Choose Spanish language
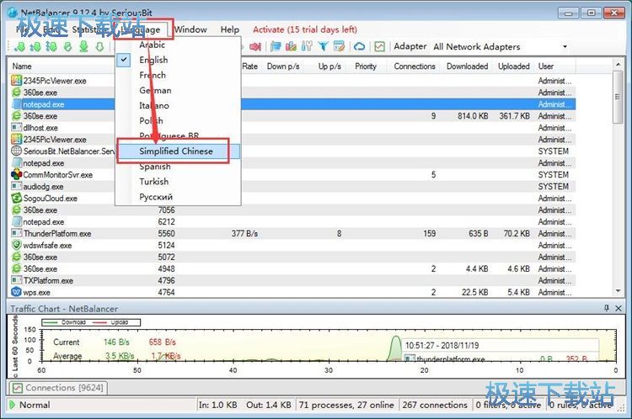This screenshot has width=632, height=419. (177, 167)
